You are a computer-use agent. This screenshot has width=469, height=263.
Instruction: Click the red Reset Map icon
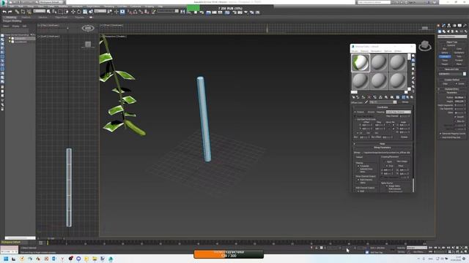coord(369,97)
